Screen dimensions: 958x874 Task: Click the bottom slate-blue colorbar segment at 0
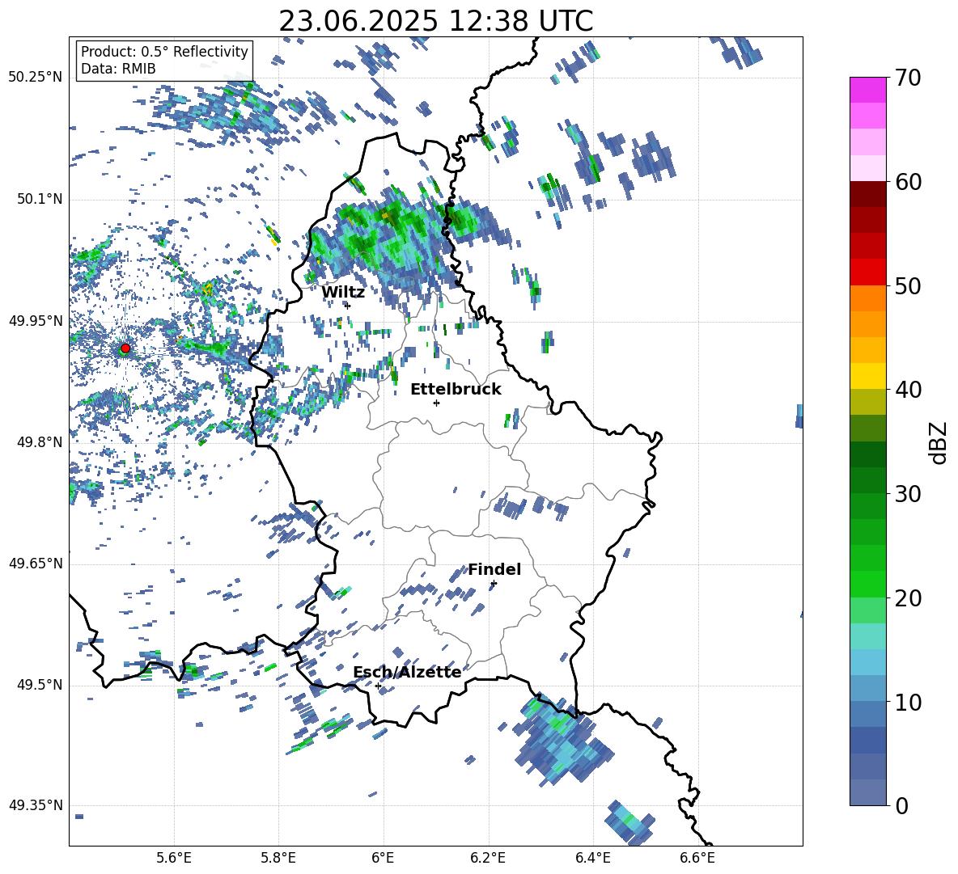867,792
